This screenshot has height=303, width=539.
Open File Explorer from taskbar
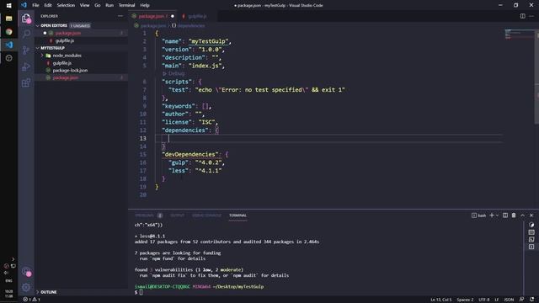(x=9, y=19)
